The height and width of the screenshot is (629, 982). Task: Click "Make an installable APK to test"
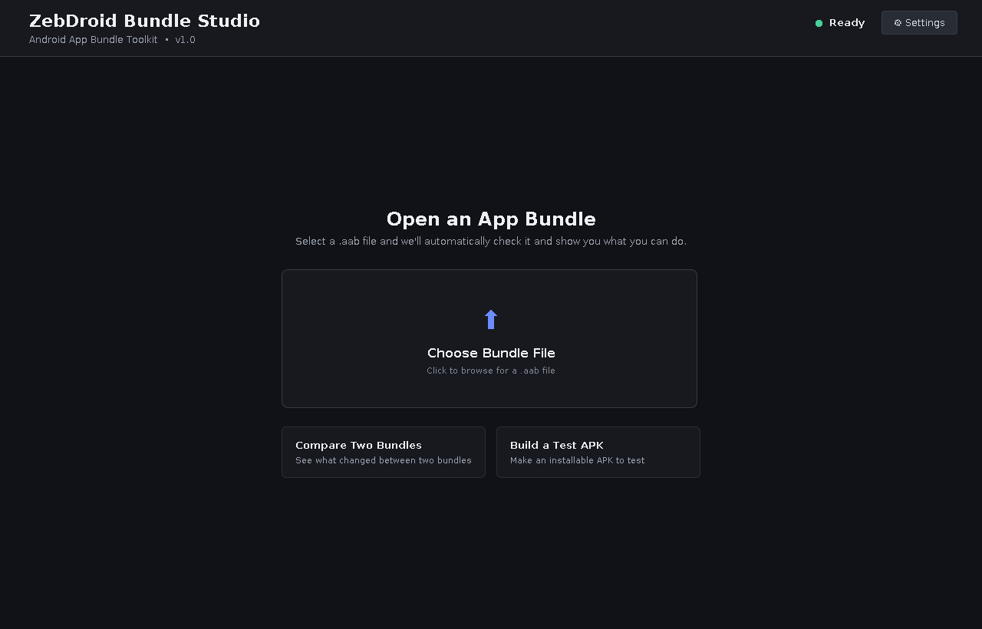tap(577, 460)
